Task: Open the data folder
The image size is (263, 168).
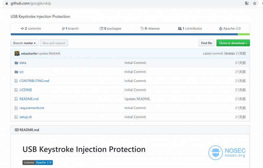Action: (x=23, y=63)
